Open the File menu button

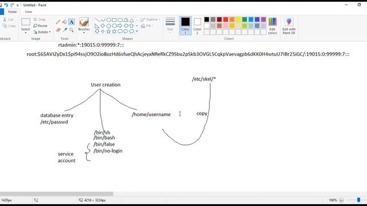(x=2, y=11)
